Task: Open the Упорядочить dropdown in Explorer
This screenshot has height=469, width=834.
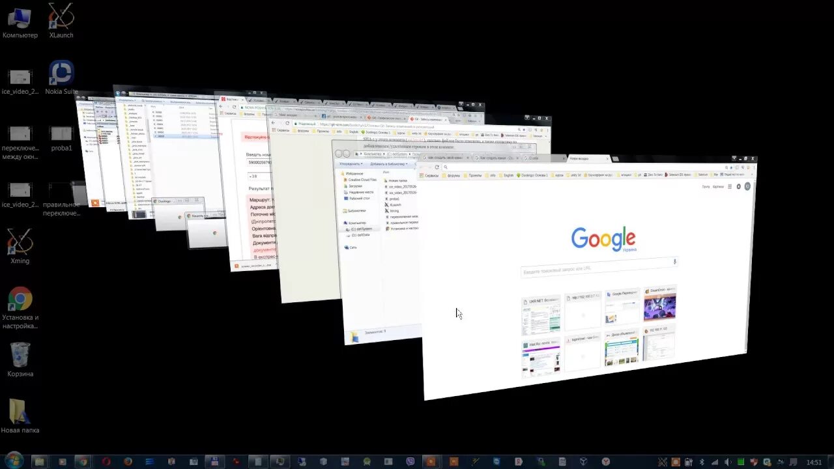Action: (351, 163)
